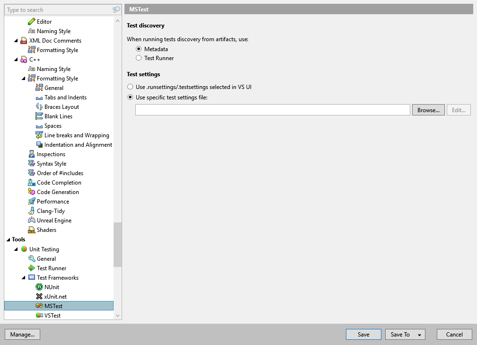Click the Performance rocket icon
Screen dimensions: 477x345
tap(32, 202)
